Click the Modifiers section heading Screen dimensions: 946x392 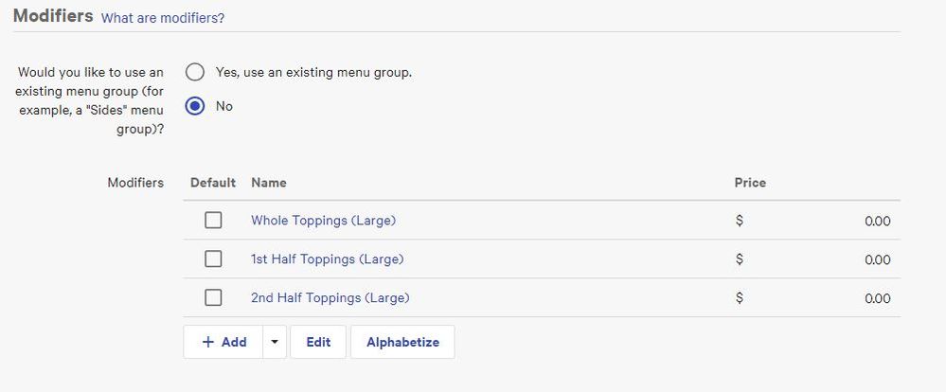point(53,17)
